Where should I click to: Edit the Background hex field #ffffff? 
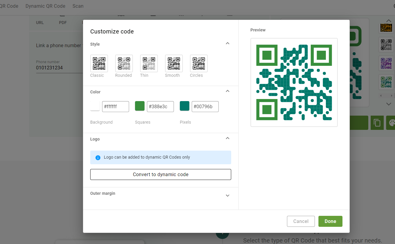click(x=115, y=107)
